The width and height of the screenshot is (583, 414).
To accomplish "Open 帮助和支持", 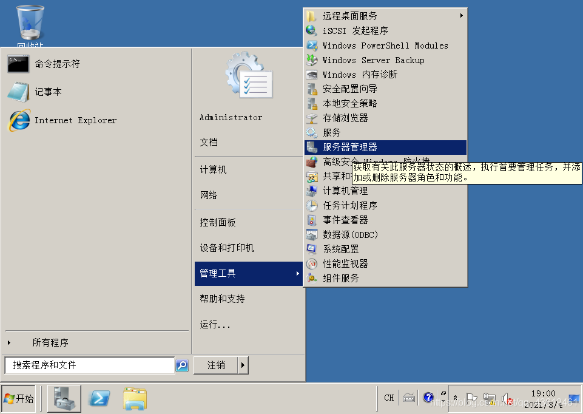I will coord(223,299).
